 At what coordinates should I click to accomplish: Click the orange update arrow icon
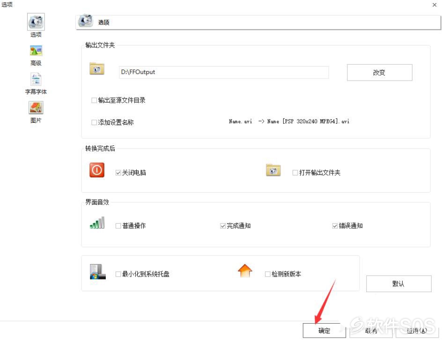(245, 271)
